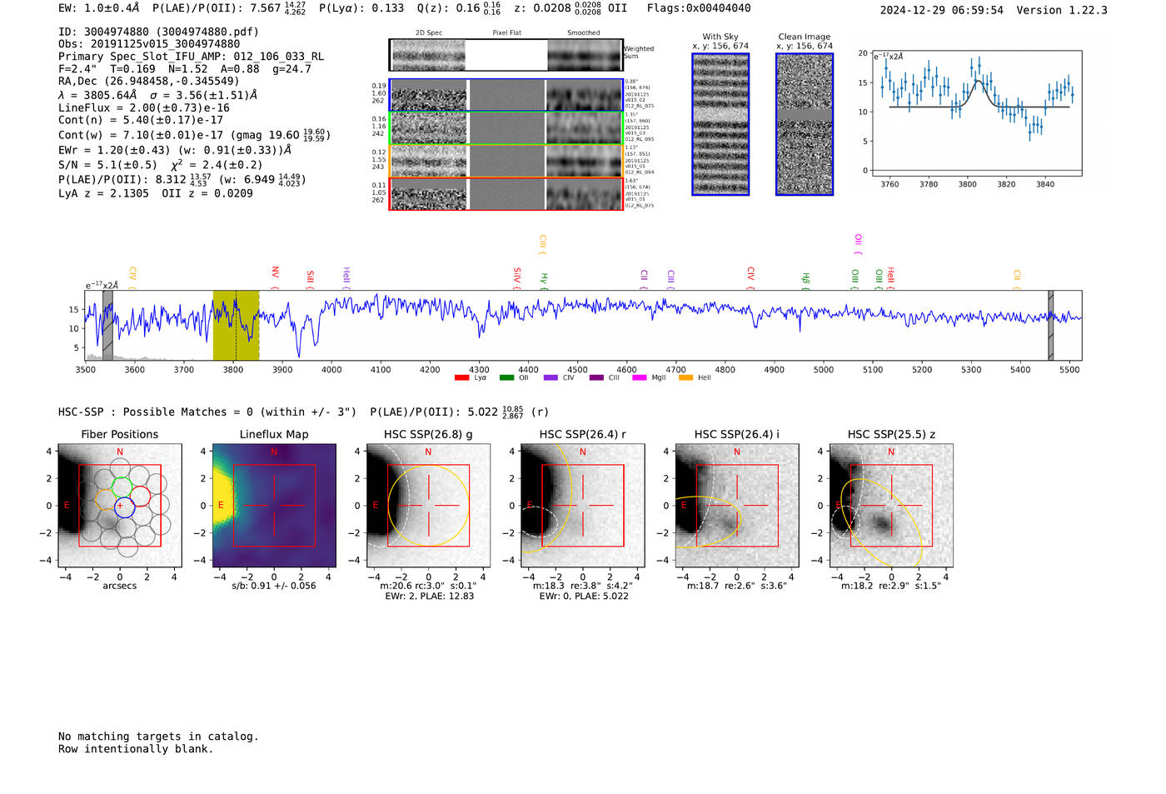Viewport: 1166px width, 794px height.
Task: Click the magenta OII line label
Action: pos(858,245)
